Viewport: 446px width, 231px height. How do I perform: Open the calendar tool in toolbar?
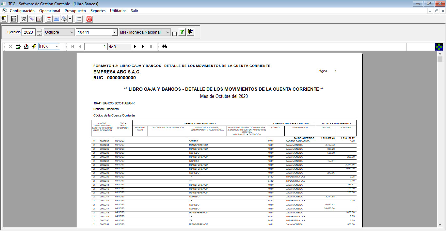point(49,19)
